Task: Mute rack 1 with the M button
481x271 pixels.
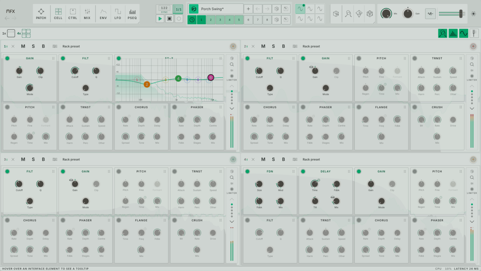Action: click(x=23, y=46)
